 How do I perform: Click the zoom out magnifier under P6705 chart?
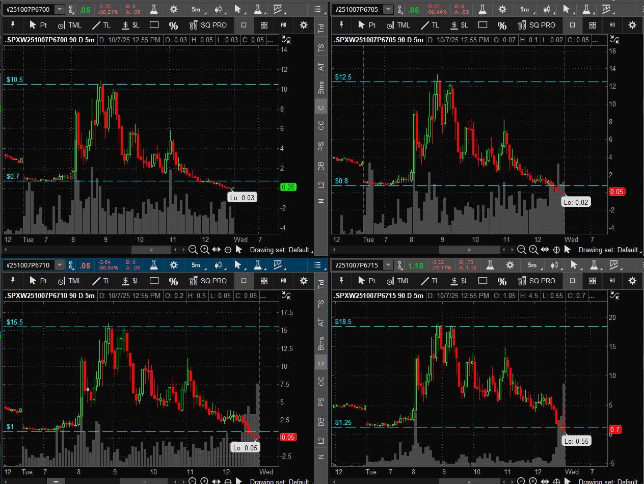tap(521, 250)
